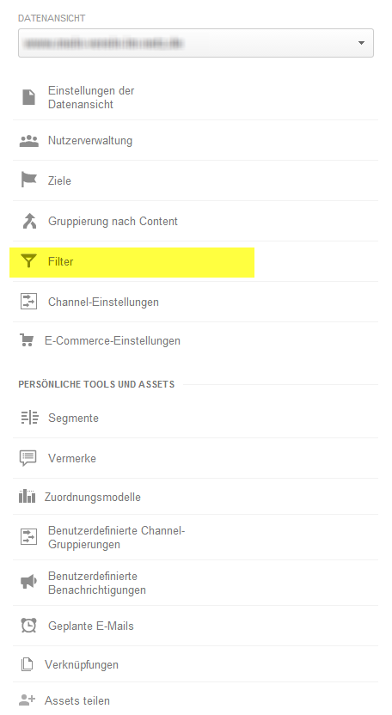Click the shopping cart E-Commerce icon

tap(27, 340)
